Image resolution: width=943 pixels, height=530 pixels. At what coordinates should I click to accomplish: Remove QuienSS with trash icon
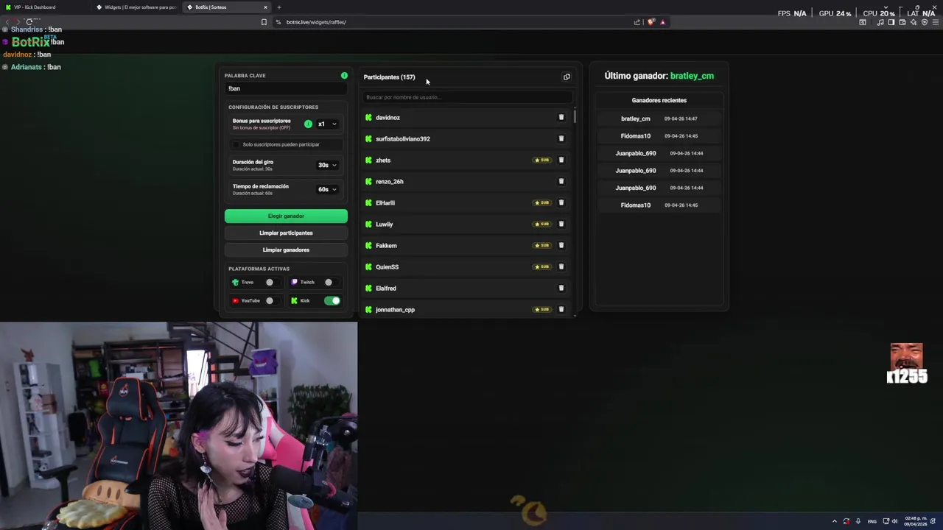tap(561, 266)
